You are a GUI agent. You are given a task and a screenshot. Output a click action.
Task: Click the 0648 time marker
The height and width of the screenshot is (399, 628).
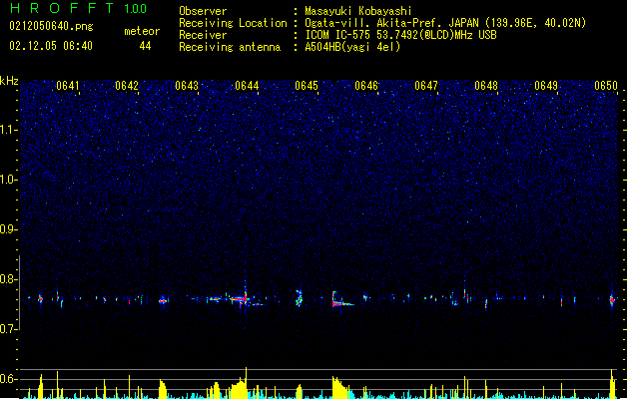pos(486,86)
